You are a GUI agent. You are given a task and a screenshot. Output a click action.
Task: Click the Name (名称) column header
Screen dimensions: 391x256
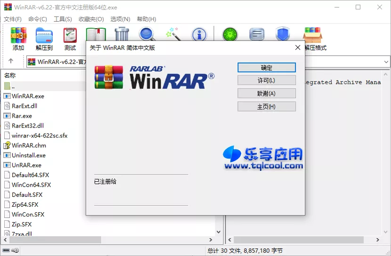click(x=10, y=75)
